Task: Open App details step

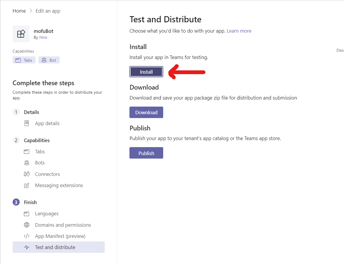Action: 47,123
